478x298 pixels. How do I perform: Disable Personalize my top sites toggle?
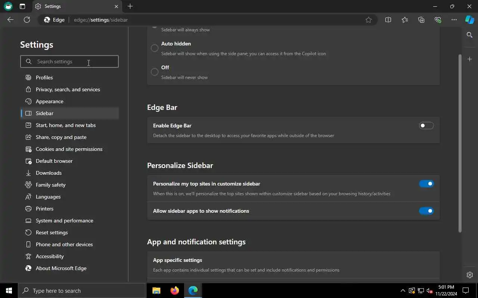click(426, 184)
